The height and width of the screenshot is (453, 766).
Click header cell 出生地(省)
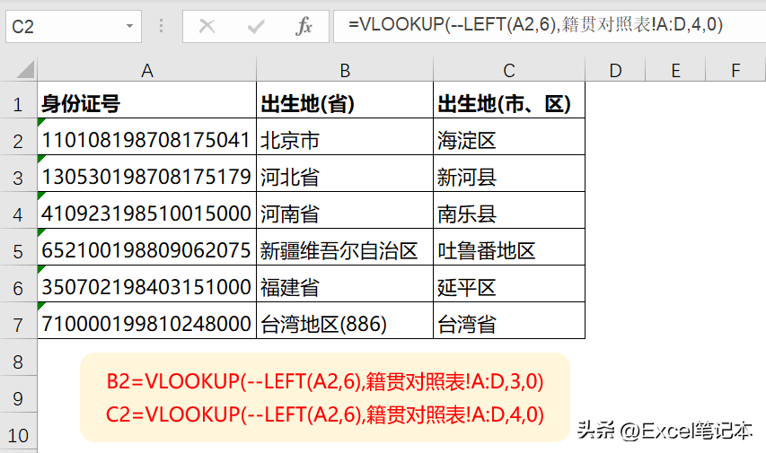pos(345,100)
